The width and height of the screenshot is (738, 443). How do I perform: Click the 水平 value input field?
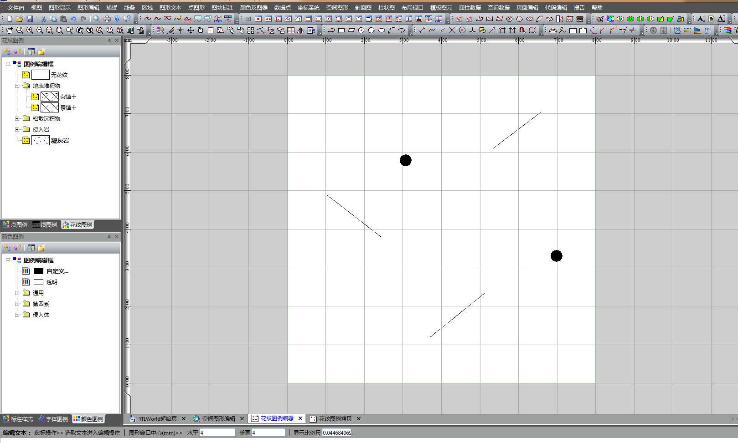coord(217,433)
